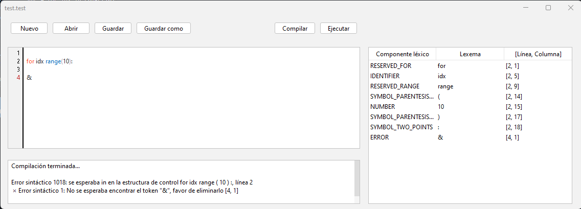The image size is (581, 209).
Task: Click line number 1 in gutter
Action: pyautogui.click(x=18, y=53)
